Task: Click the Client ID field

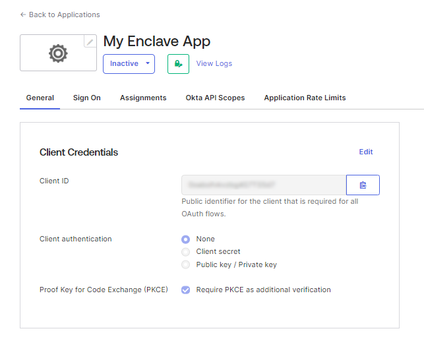Action: [264, 185]
